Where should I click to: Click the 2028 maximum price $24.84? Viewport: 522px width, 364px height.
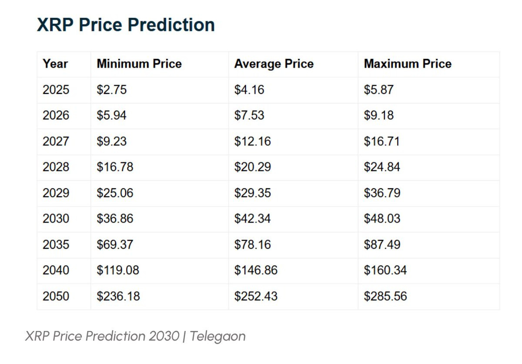point(382,167)
